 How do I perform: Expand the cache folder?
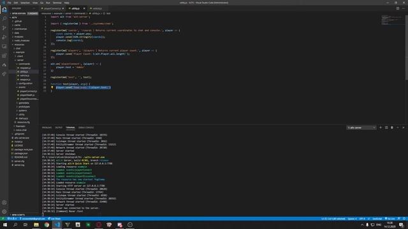(x=17, y=25)
